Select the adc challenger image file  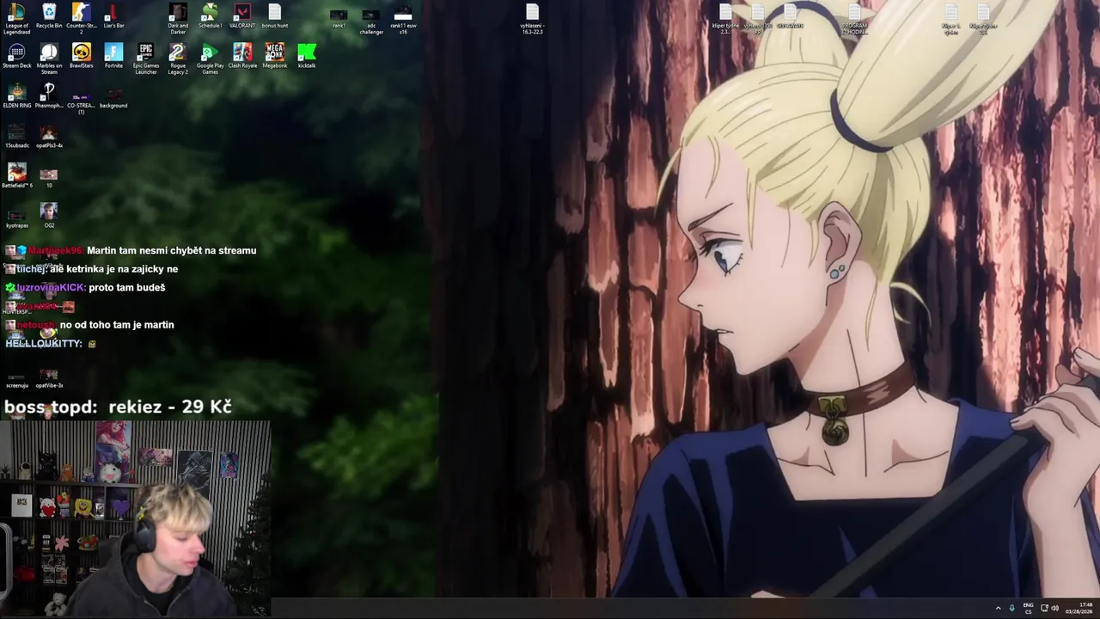tap(371, 21)
